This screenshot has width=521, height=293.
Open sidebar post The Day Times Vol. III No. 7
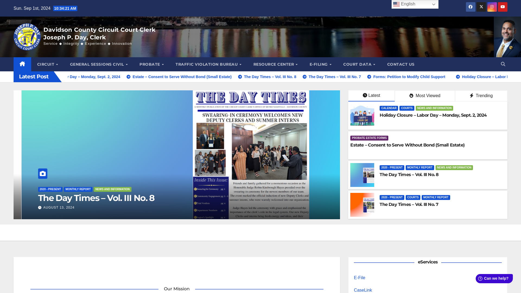(x=409, y=205)
